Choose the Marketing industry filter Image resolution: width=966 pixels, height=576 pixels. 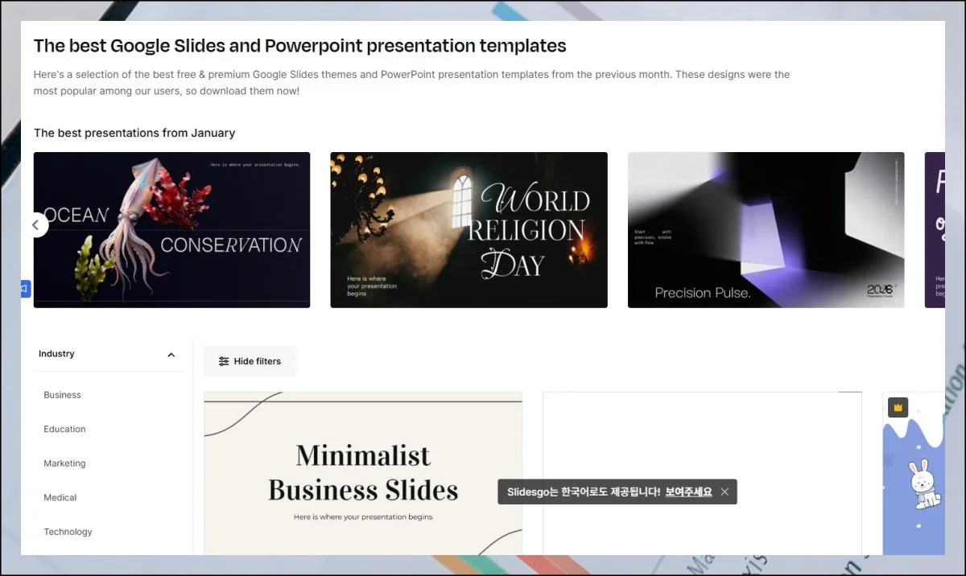(x=64, y=463)
